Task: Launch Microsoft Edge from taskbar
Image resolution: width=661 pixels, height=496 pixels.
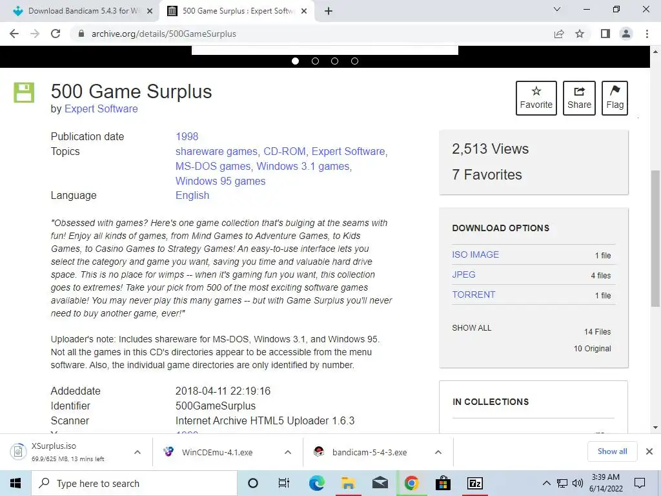Action: coord(316,483)
